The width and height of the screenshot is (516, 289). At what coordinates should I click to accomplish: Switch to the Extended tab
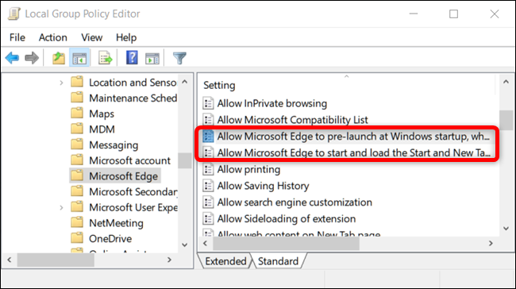coord(225,261)
